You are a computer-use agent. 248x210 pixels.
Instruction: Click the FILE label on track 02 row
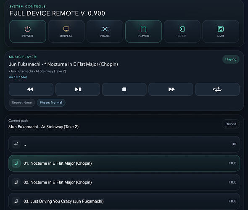[x=232, y=182]
